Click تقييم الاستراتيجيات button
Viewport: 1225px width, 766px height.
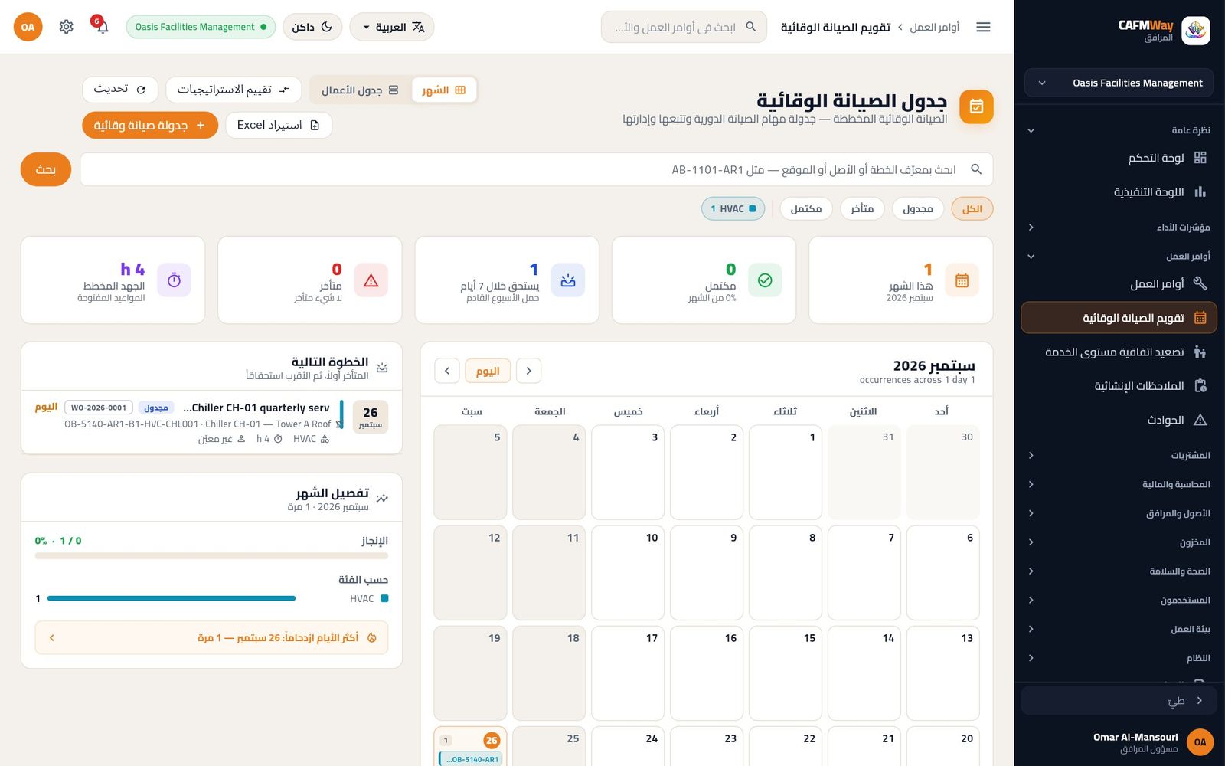pyautogui.click(x=234, y=90)
